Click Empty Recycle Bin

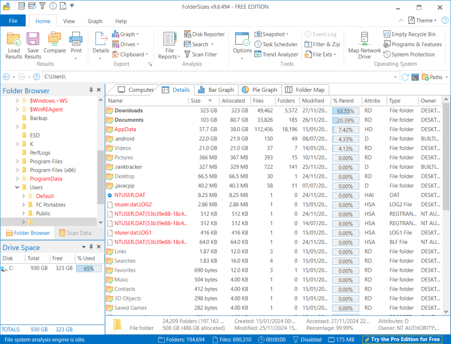pos(410,34)
